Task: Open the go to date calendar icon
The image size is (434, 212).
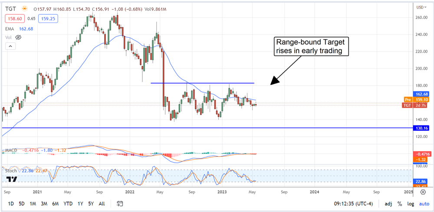Action: click(x=120, y=204)
